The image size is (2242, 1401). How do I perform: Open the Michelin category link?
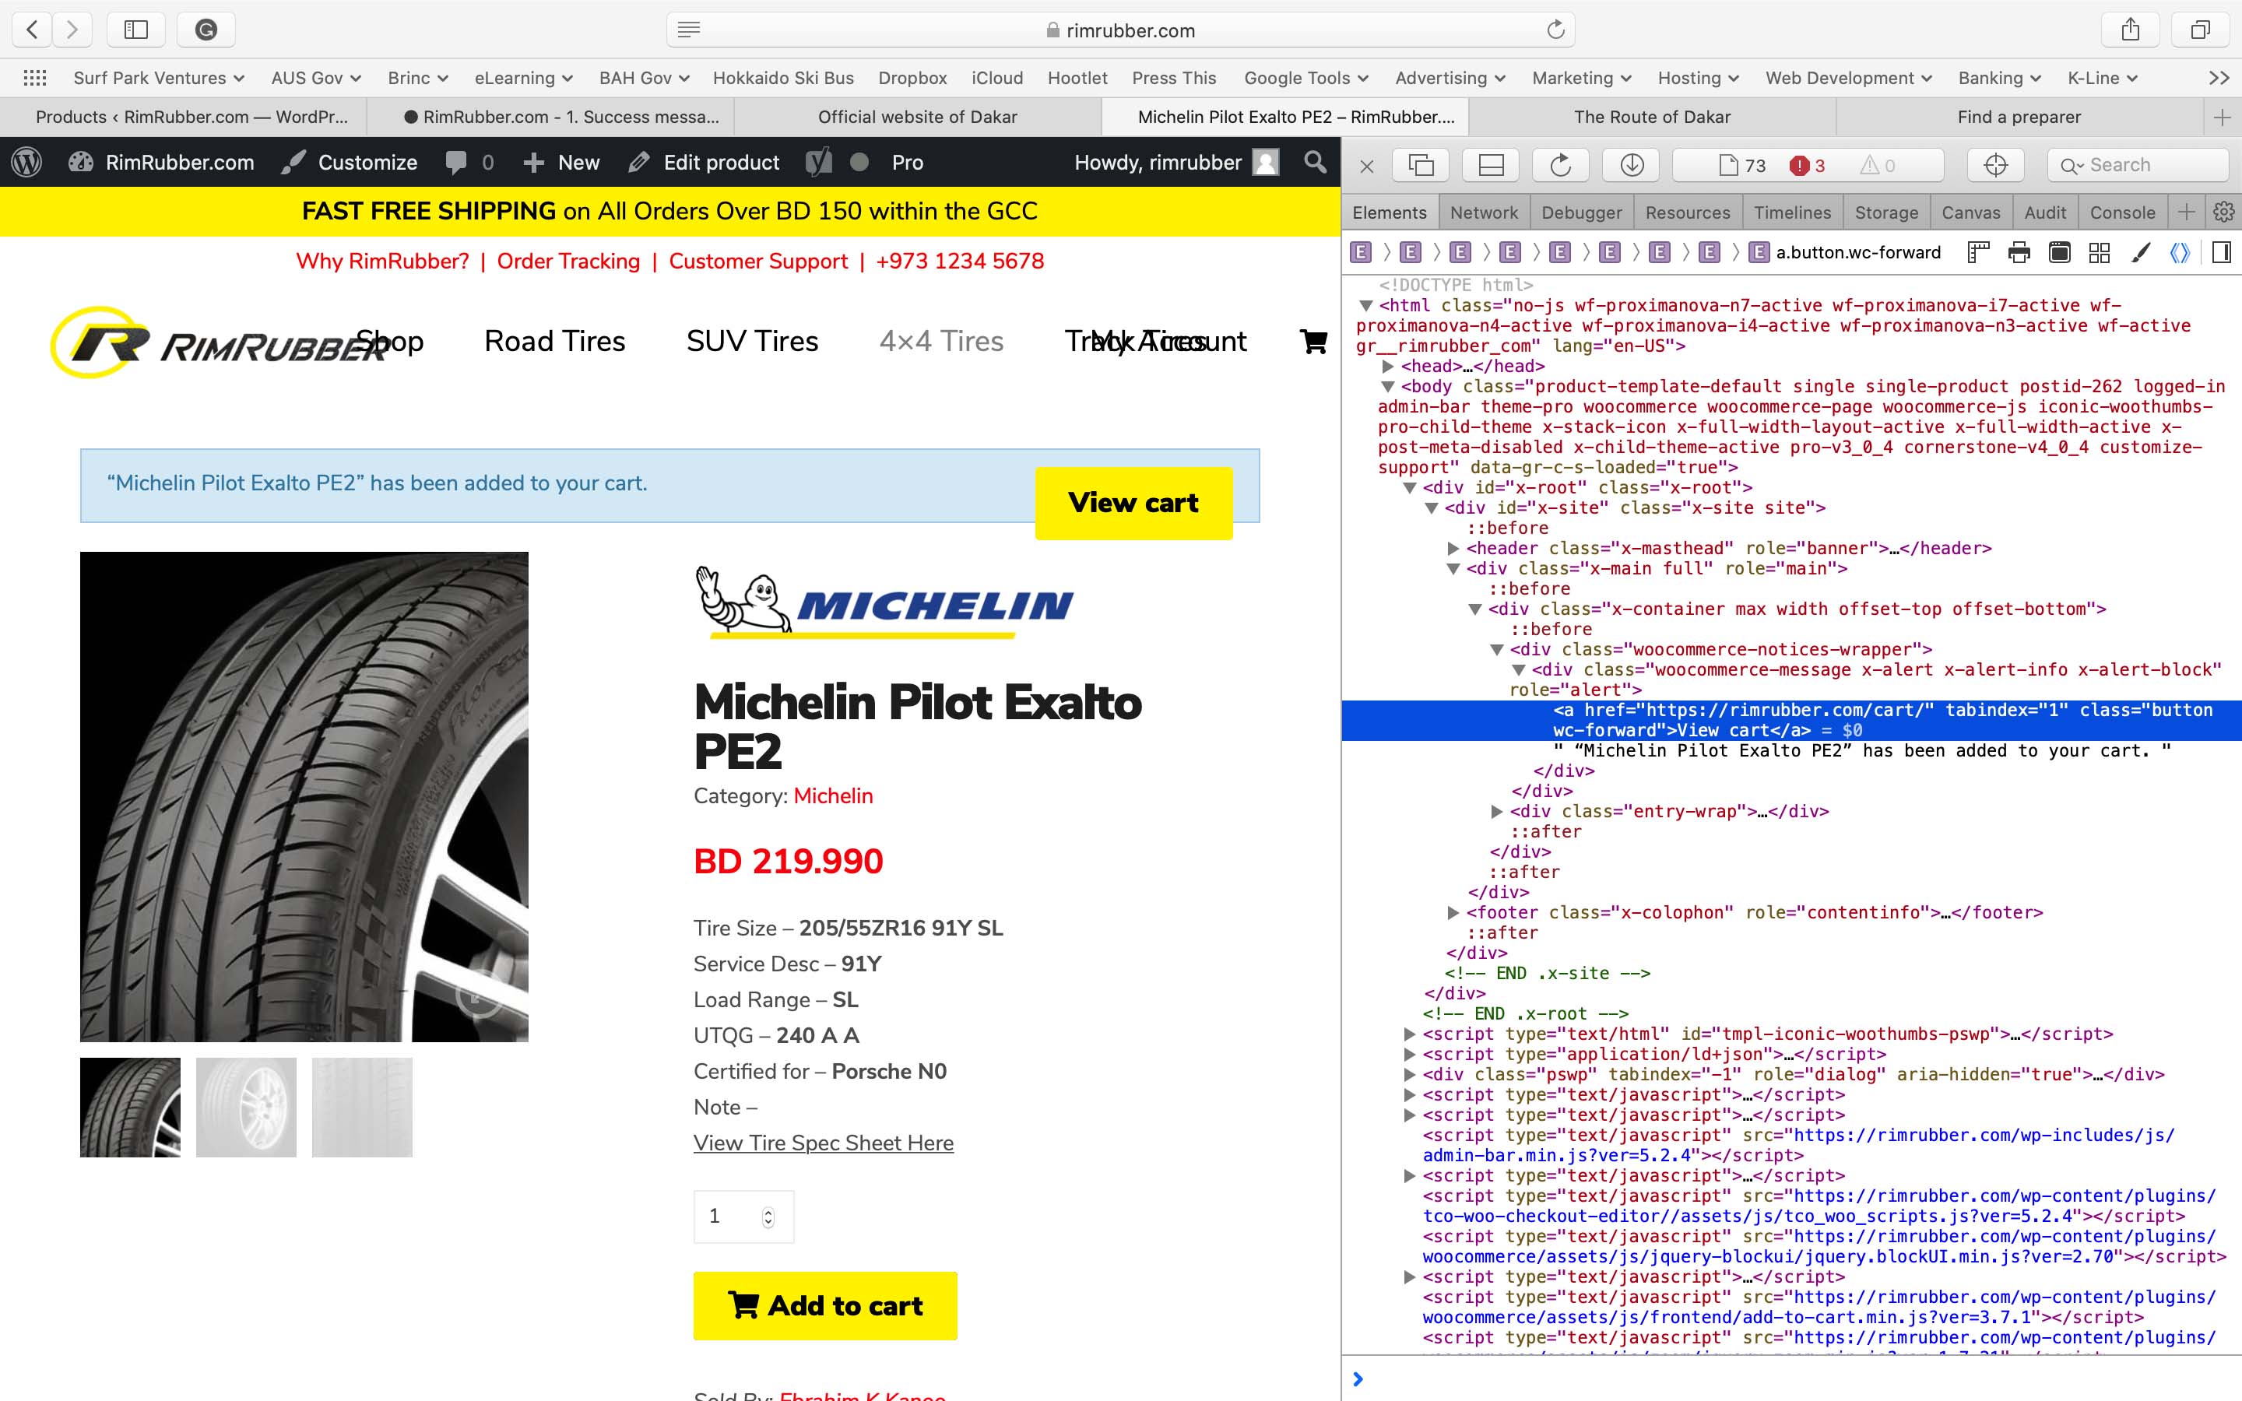point(833,796)
